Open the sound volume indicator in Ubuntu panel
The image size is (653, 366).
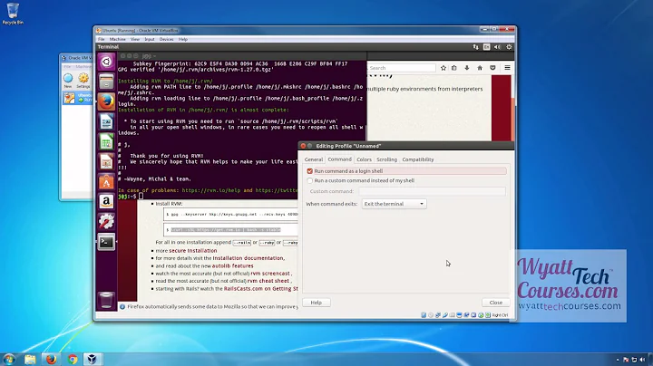[x=497, y=47]
